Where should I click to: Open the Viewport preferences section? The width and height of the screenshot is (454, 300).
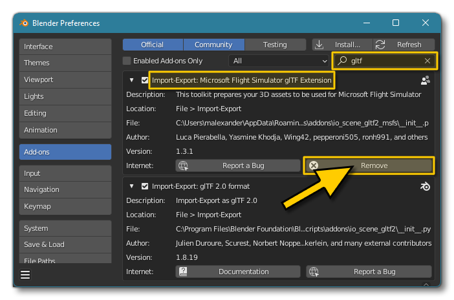tap(65, 80)
